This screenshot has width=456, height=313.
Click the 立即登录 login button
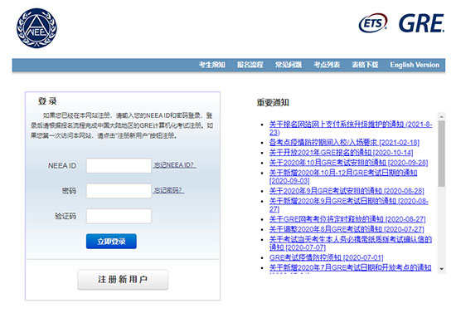111,242
